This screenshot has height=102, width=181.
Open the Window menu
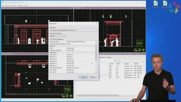tap(20, 5)
